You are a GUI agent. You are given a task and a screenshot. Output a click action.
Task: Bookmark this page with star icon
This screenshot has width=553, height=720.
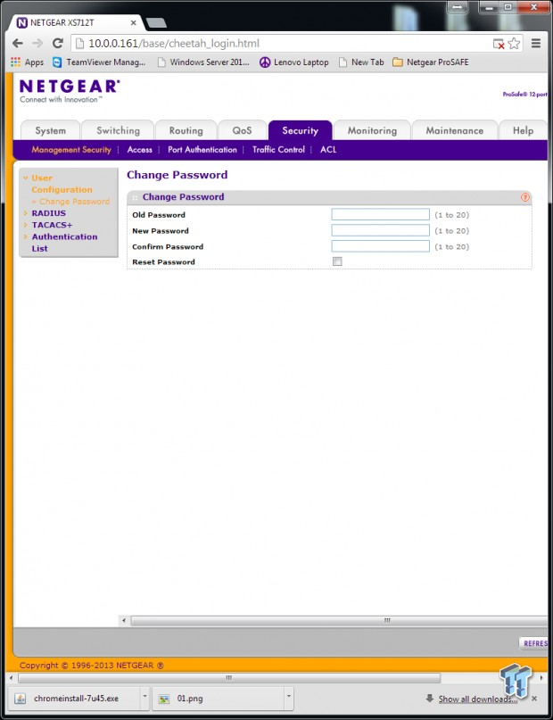click(514, 44)
